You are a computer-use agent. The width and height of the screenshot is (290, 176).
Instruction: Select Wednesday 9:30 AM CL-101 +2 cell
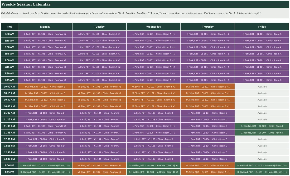[x=153, y=73]
